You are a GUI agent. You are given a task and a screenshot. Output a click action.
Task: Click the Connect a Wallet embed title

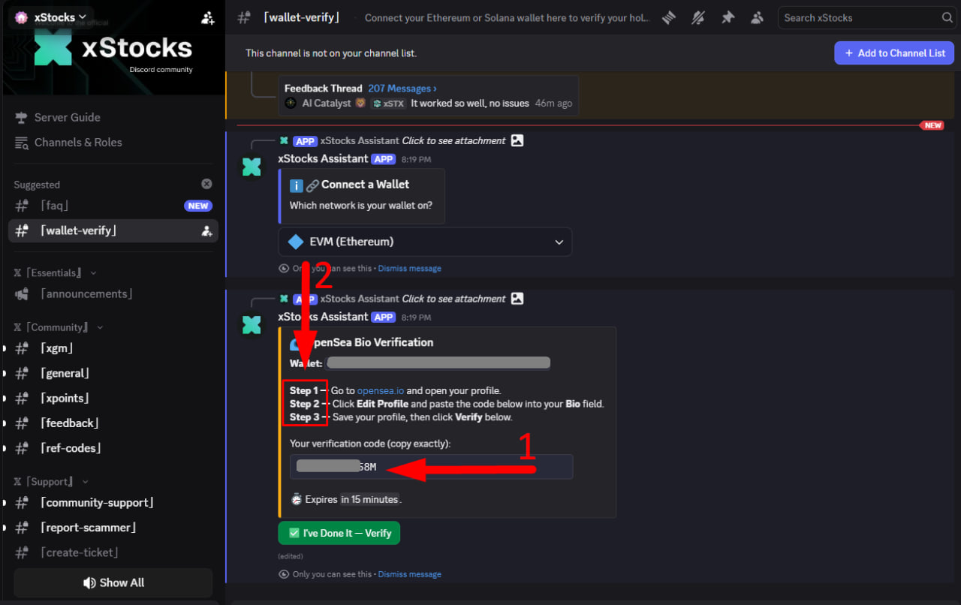[x=366, y=184]
